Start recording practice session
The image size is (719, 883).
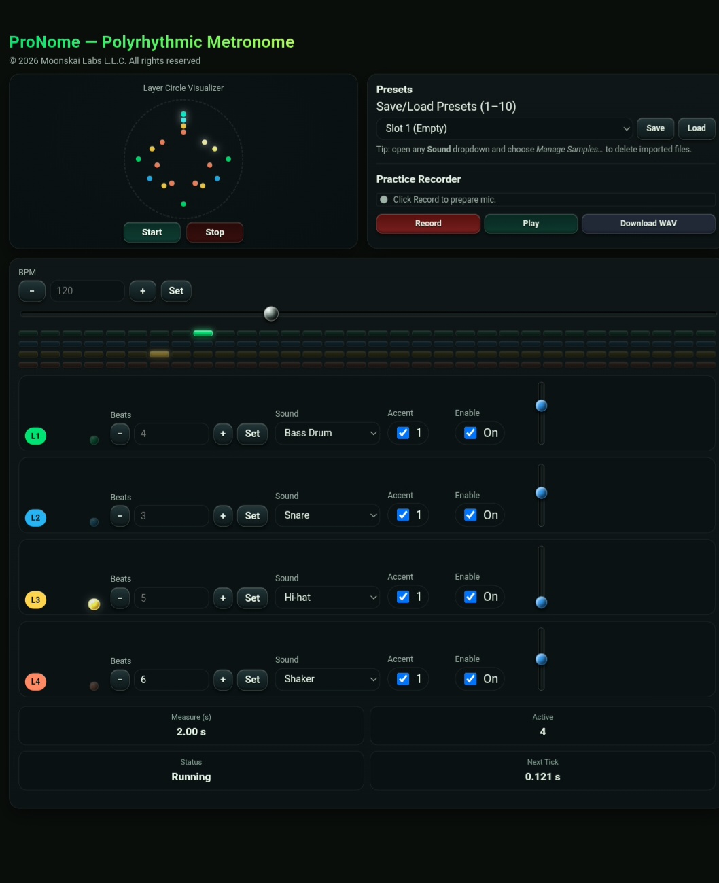coord(428,224)
